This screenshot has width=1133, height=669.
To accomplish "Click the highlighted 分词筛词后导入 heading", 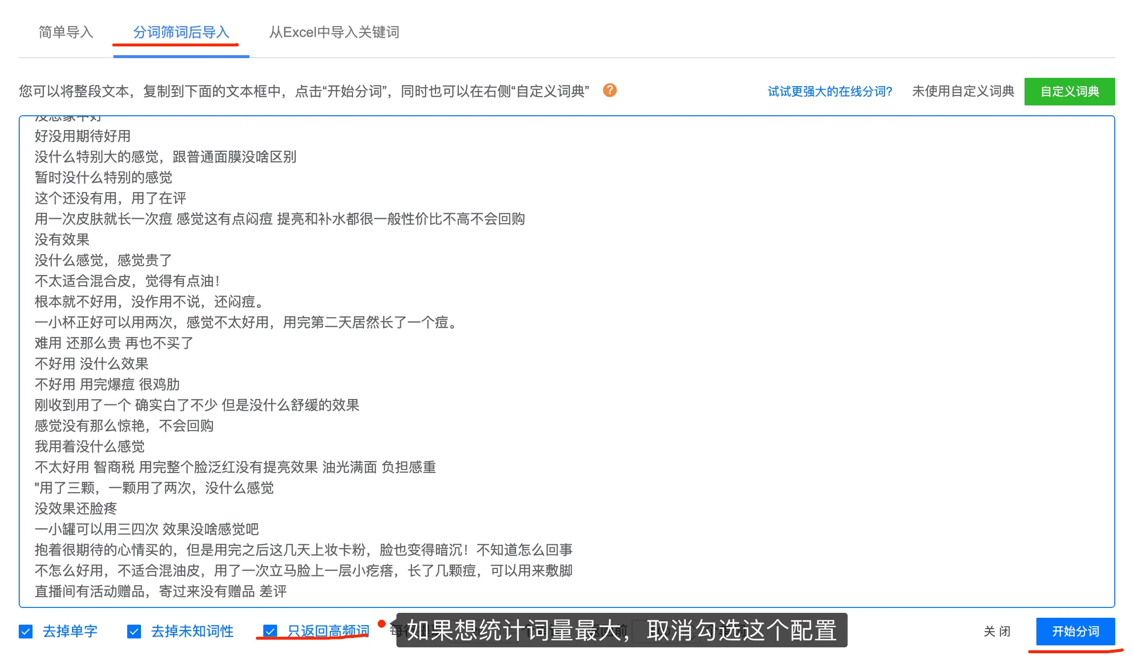I will [181, 33].
